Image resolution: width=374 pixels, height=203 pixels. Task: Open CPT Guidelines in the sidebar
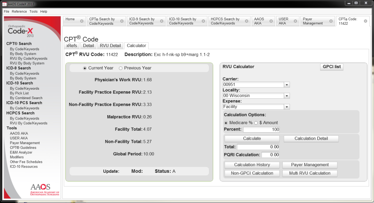23,148
